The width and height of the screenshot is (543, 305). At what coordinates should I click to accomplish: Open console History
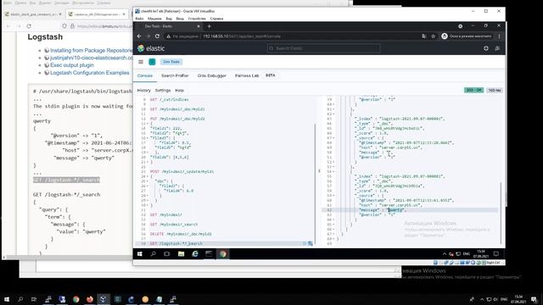pyautogui.click(x=143, y=91)
